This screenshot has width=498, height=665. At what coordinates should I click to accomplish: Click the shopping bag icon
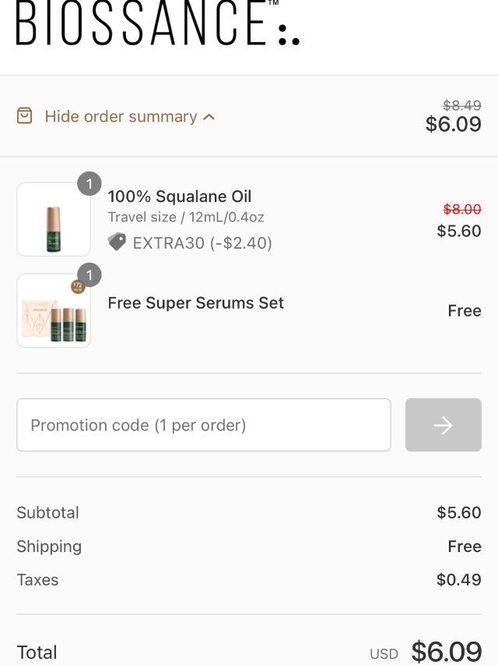point(25,116)
